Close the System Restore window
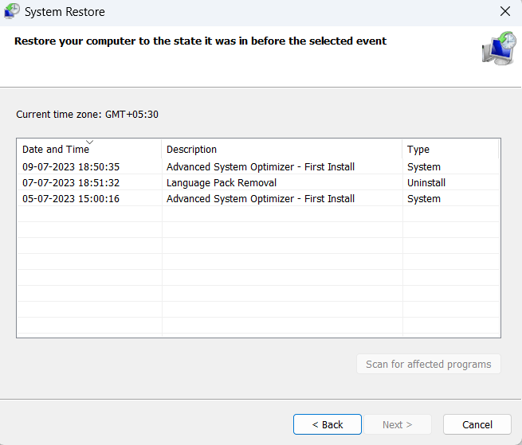The image size is (522, 445). pos(504,12)
